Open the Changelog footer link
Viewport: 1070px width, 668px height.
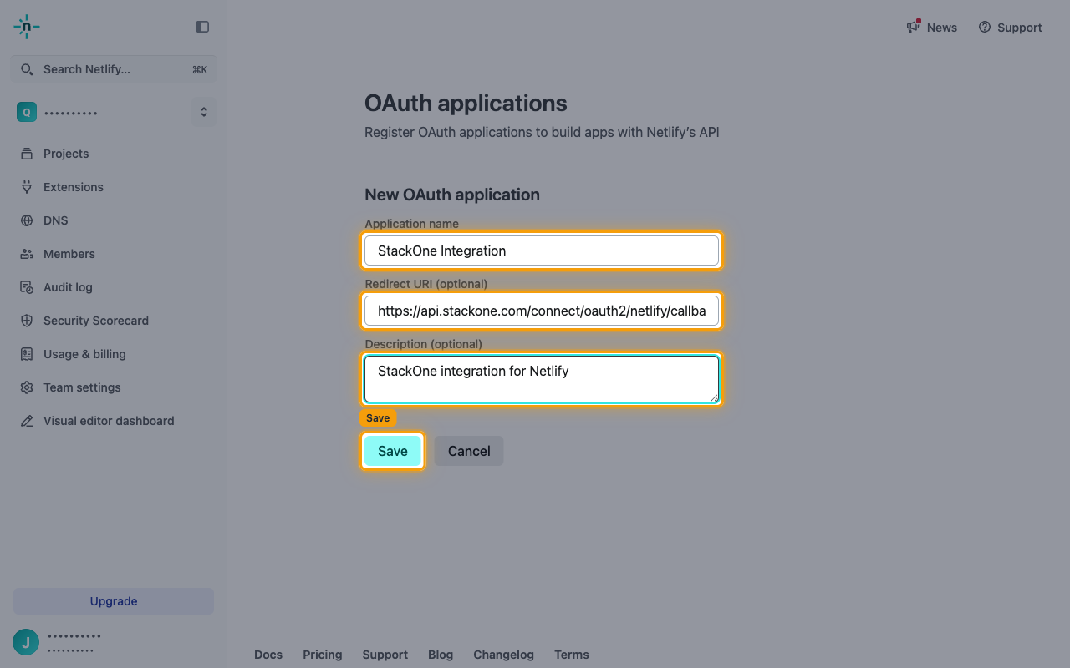[x=503, y=655]
